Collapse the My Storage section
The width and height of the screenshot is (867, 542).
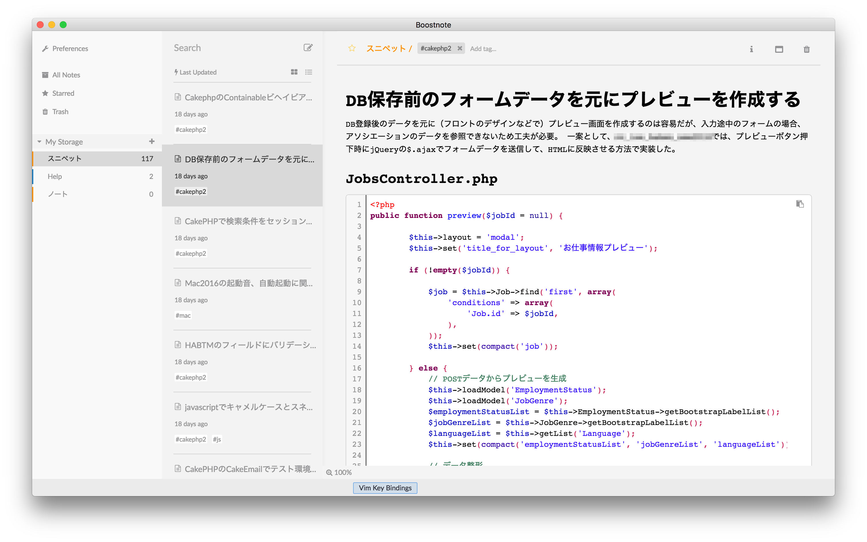coord(40,142)
